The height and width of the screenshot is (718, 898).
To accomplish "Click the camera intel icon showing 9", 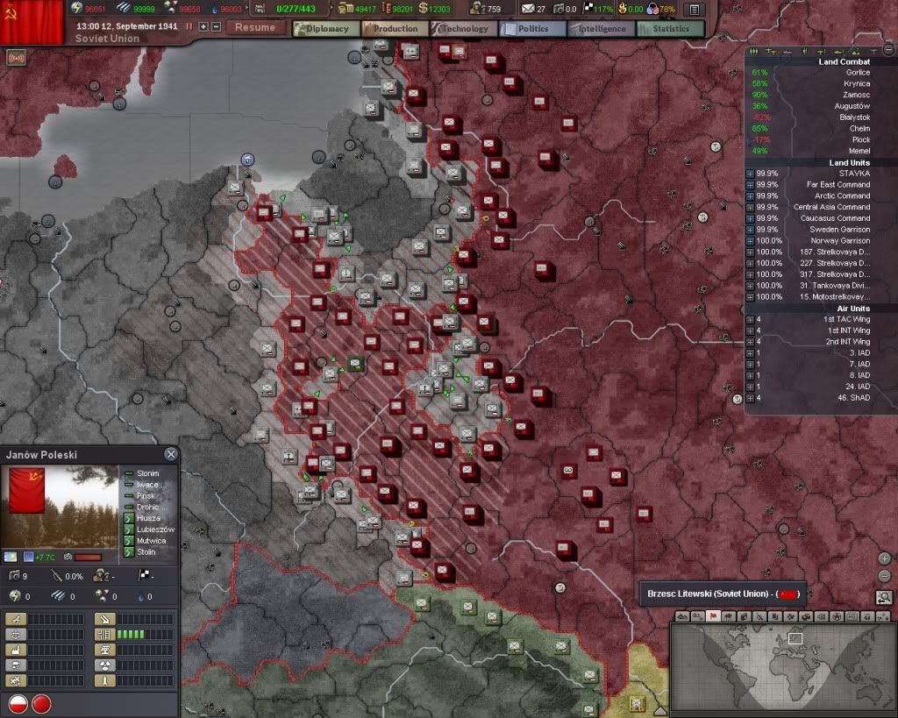I will coord(15,575).
